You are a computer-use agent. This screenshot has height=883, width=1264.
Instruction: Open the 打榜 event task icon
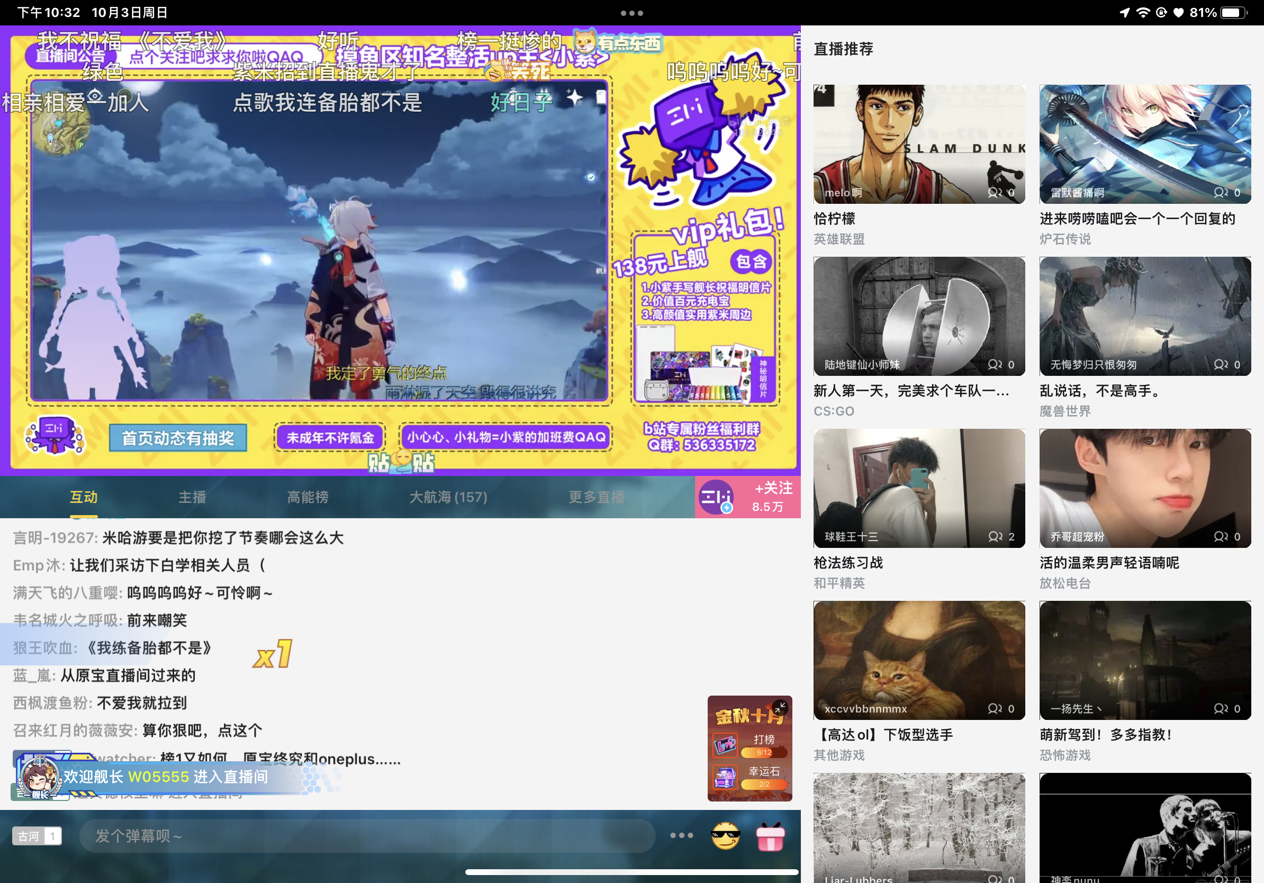[726, 745]
